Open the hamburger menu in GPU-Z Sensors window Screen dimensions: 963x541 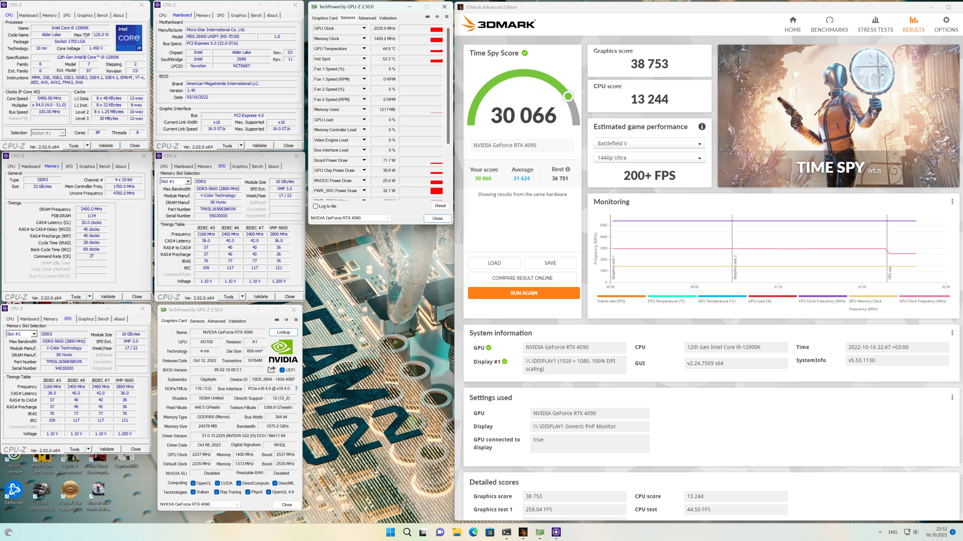pos(446,17)
